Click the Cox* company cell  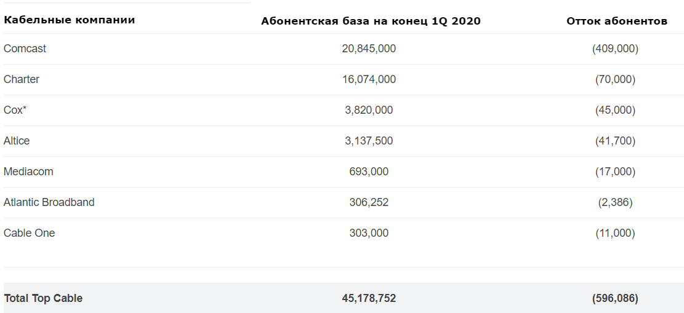coord(15,110)
